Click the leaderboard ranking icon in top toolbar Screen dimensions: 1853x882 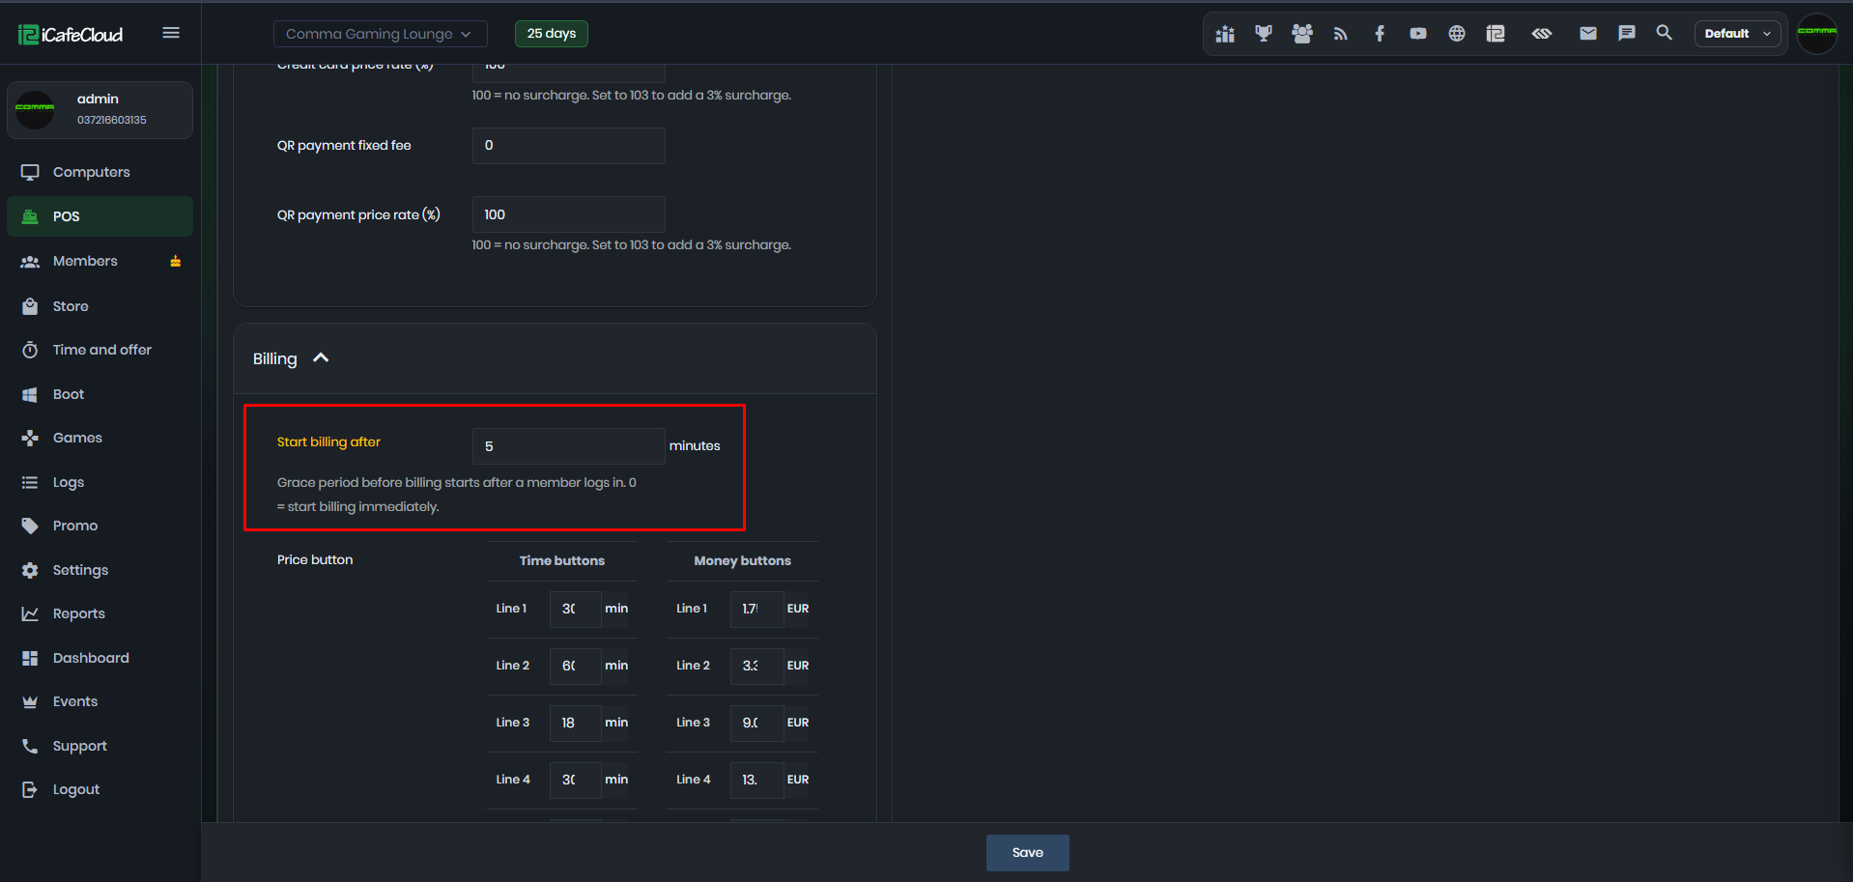[x=1225, y=34]
